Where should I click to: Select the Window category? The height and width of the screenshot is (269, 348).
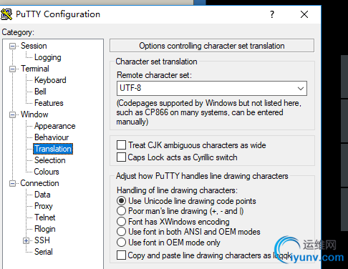click(34, 114)
